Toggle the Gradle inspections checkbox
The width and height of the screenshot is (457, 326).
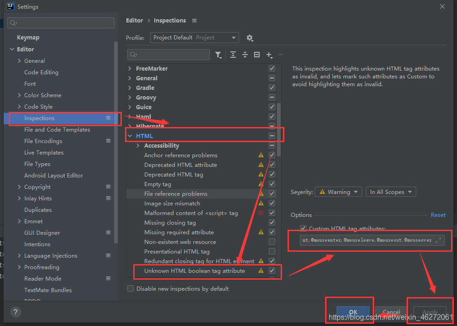pyautogui.click(x=272, y=88)
